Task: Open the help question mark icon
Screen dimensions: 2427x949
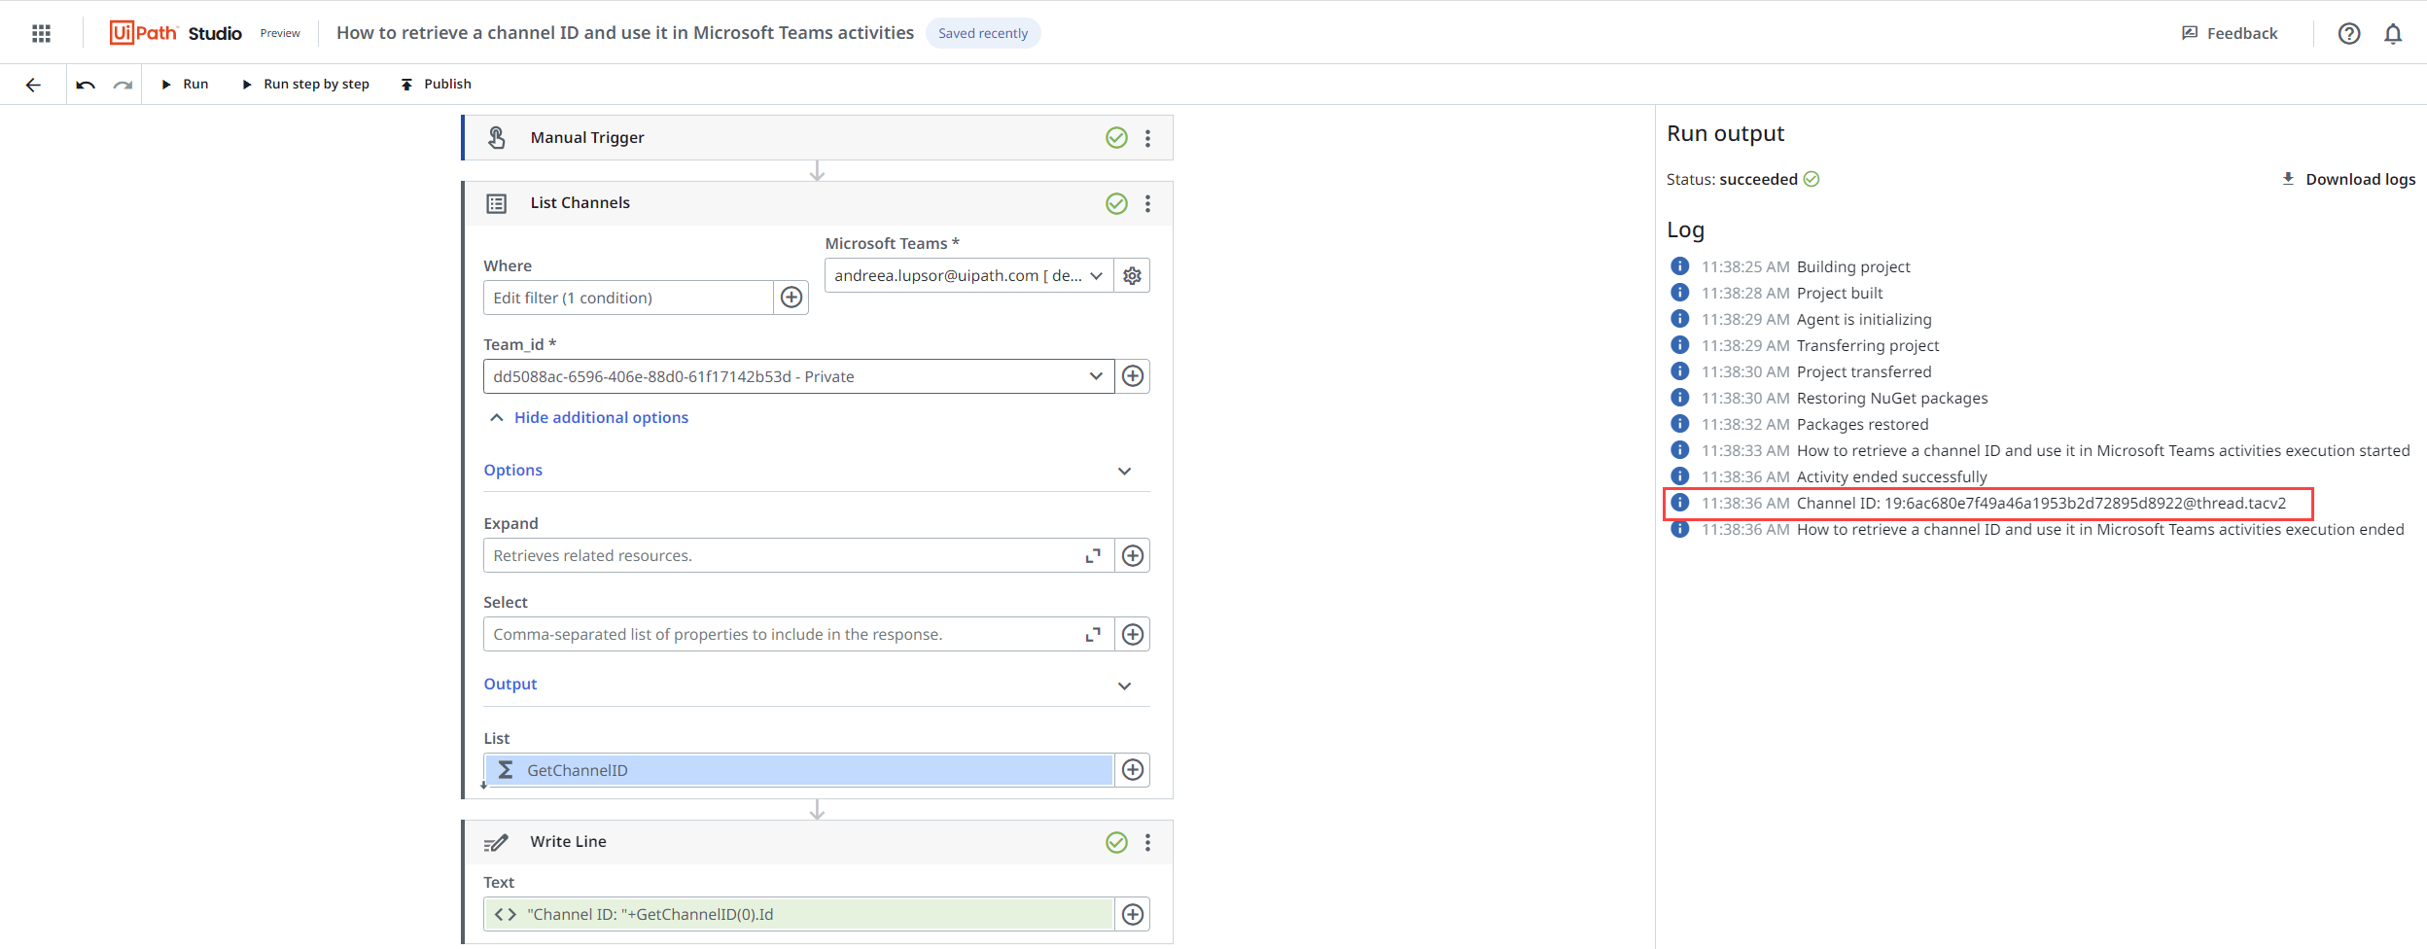Action: [2349, 33]
